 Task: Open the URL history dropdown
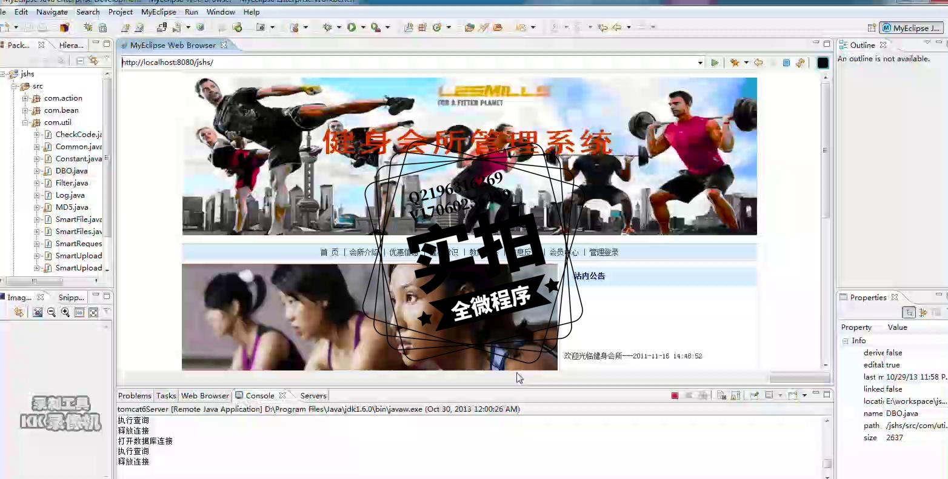[x=700, y=62]
